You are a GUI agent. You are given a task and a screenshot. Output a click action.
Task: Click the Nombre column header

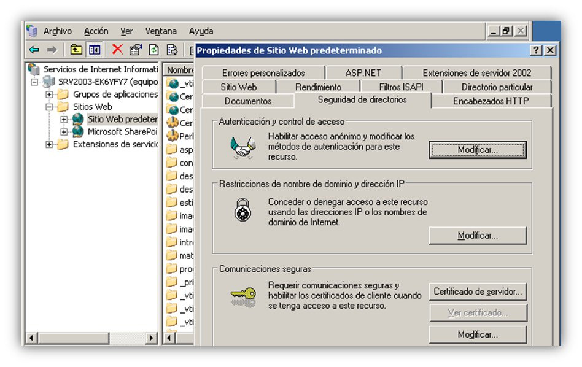(180, 70)
